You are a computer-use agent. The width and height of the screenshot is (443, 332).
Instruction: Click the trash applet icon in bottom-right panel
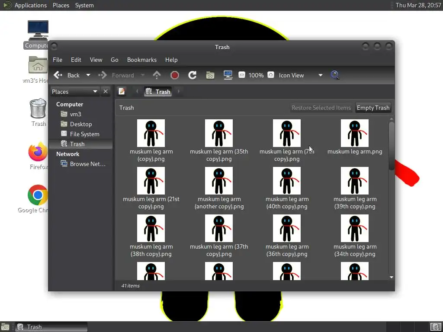(436, 327)
